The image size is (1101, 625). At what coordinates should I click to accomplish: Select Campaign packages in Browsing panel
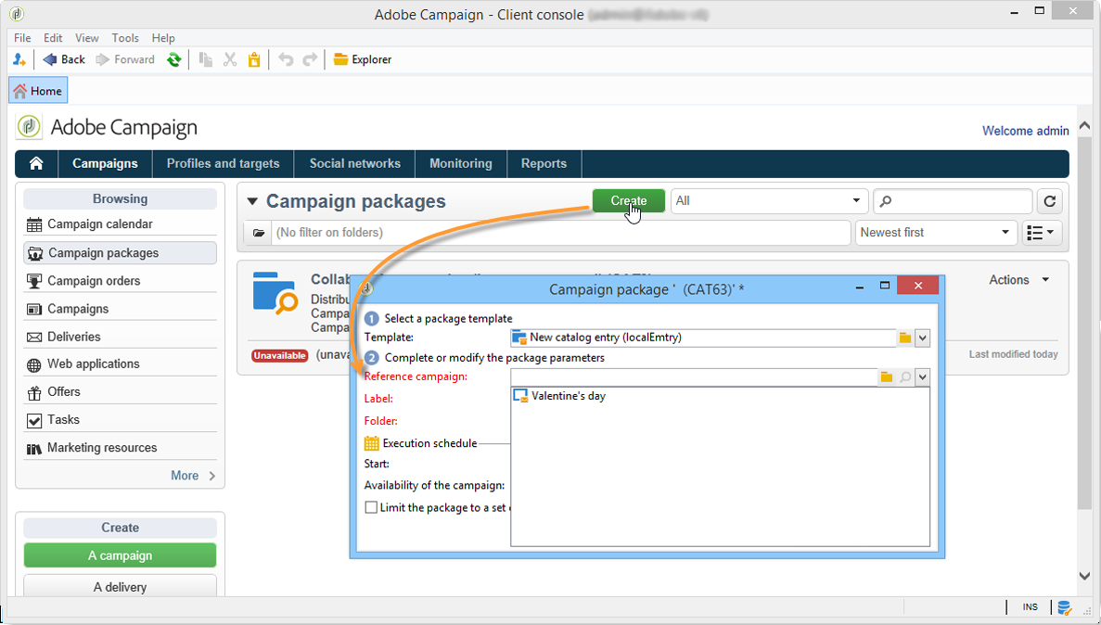click(x=120, y=253)
